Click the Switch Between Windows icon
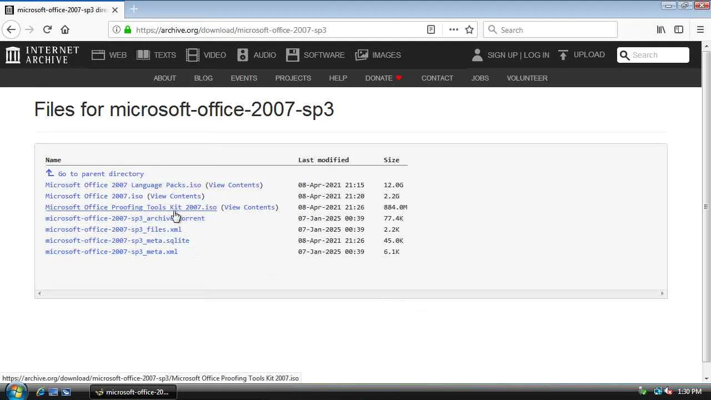711x400 pixels. [66, 392]
